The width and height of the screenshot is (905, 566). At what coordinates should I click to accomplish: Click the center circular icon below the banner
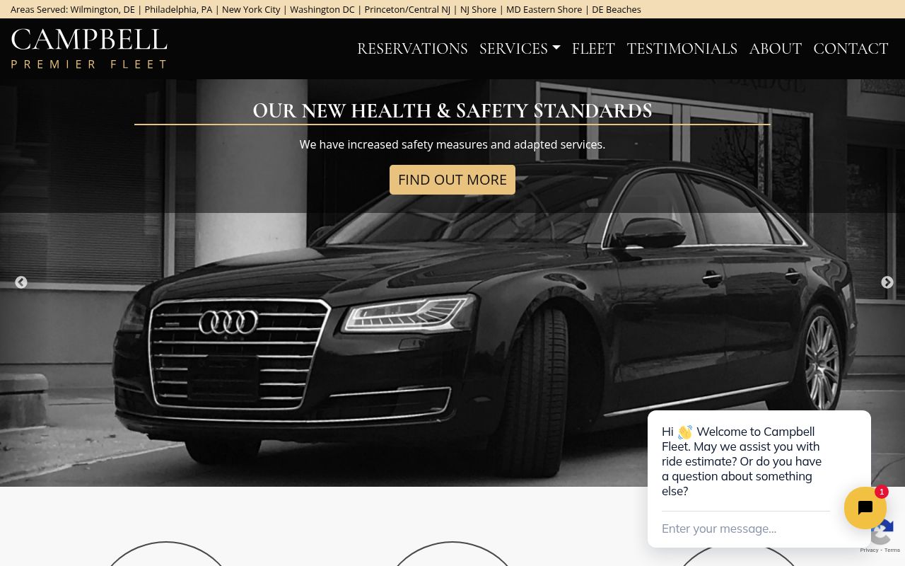(452, 555)
